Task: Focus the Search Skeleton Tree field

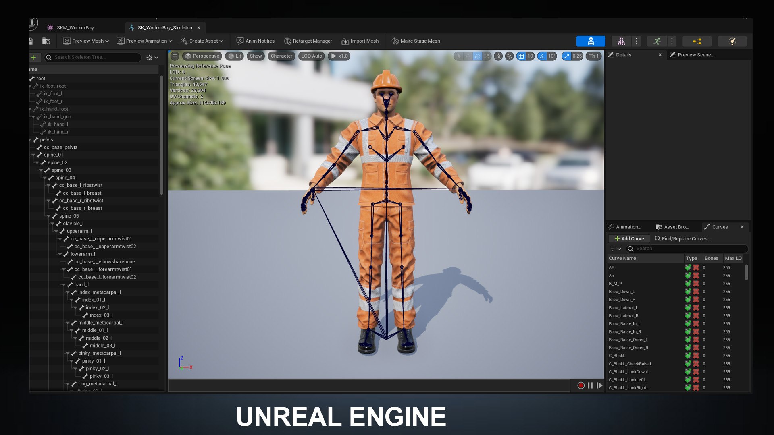Action: [x=93, y=57]
